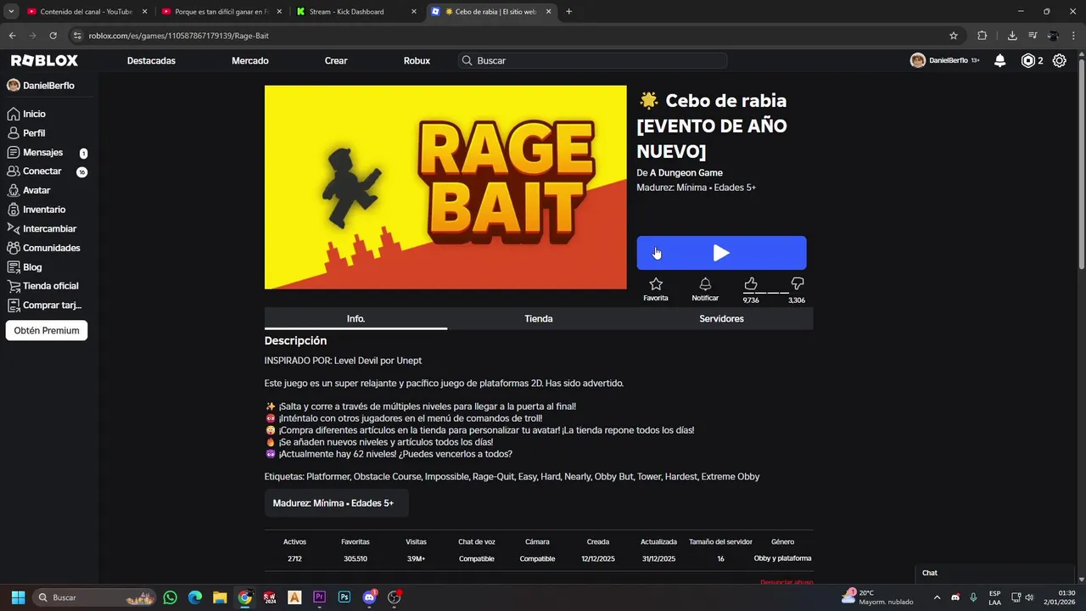Open a new browser tab
Screen dimensions: 1086x611
(x=568, y=12)
